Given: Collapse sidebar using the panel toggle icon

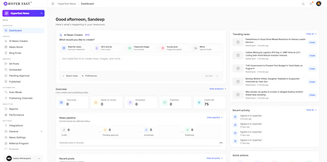Looking at the screenshot, I should tap(53, 4).
